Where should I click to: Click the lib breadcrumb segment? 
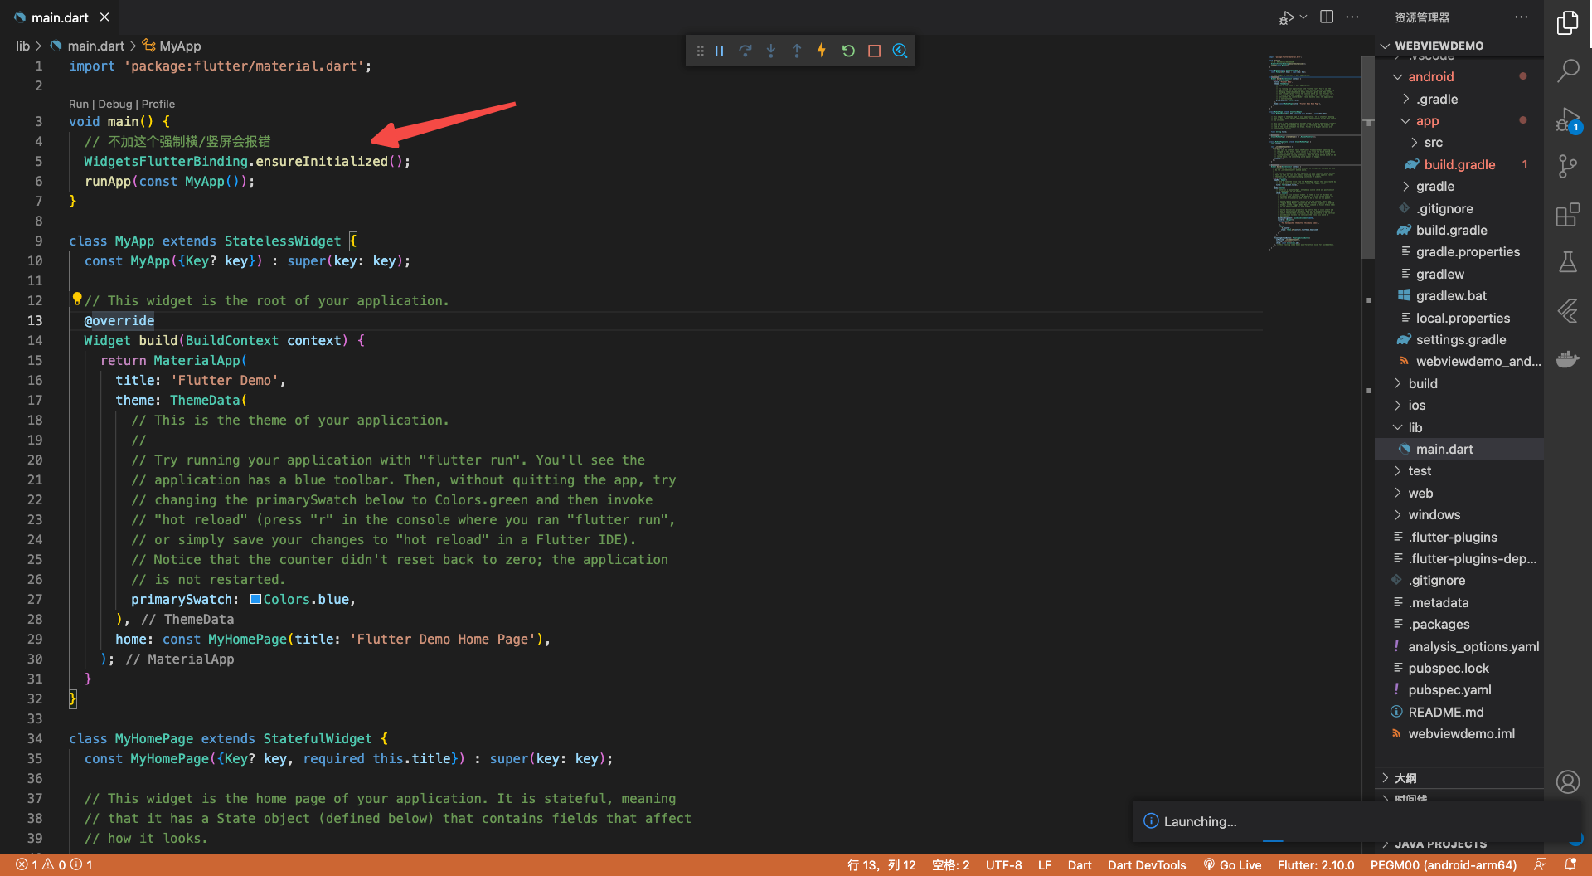[x=22, y=46]
